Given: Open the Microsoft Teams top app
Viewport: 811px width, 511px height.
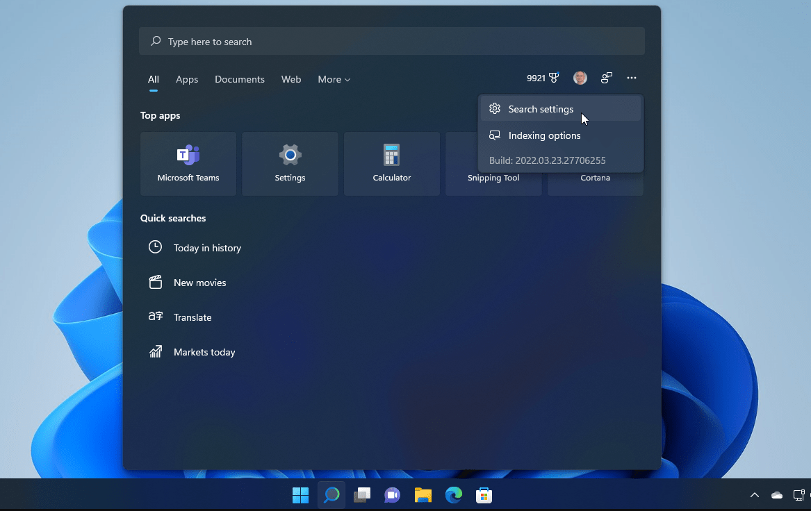Looking at the screenshot, I should coord(188,164).
